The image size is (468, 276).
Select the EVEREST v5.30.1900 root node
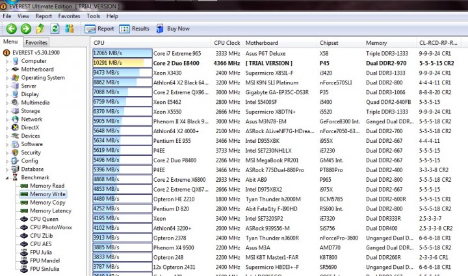[x=31, y=53]
